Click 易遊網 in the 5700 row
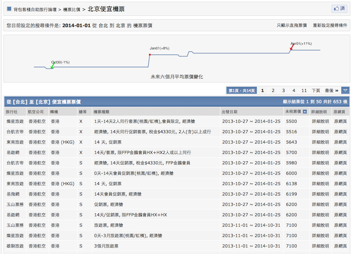The image size is (352, 254). tap(13, 152)
